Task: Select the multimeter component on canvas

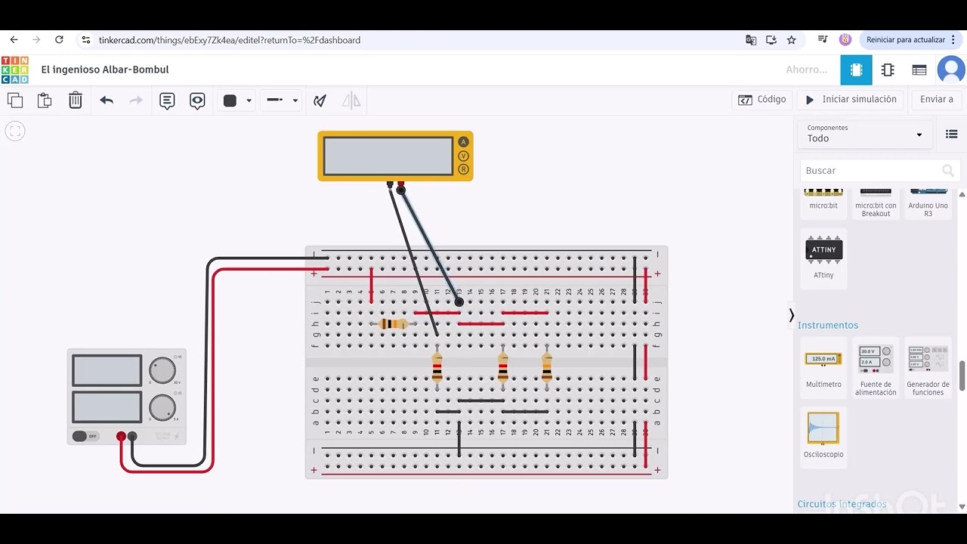Action: click(x=395, y=156)
